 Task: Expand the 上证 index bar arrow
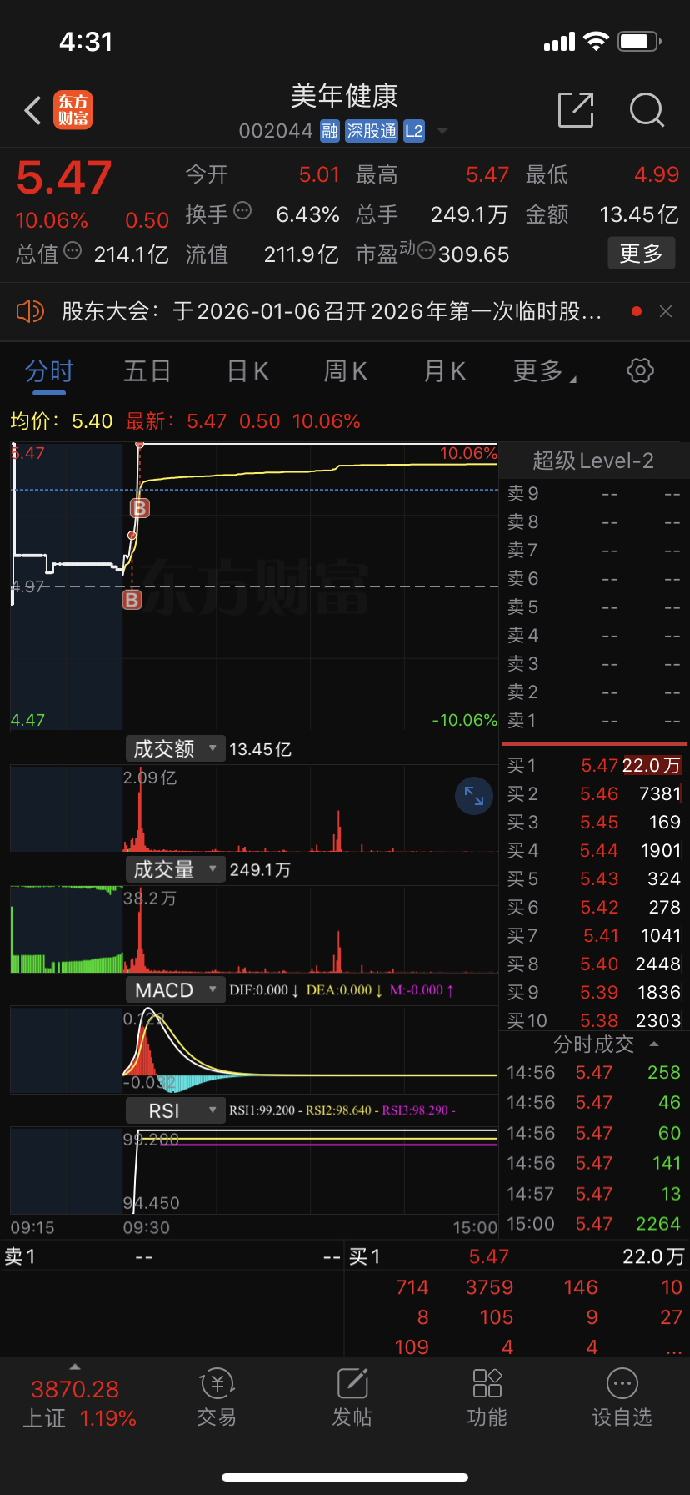75,1367
